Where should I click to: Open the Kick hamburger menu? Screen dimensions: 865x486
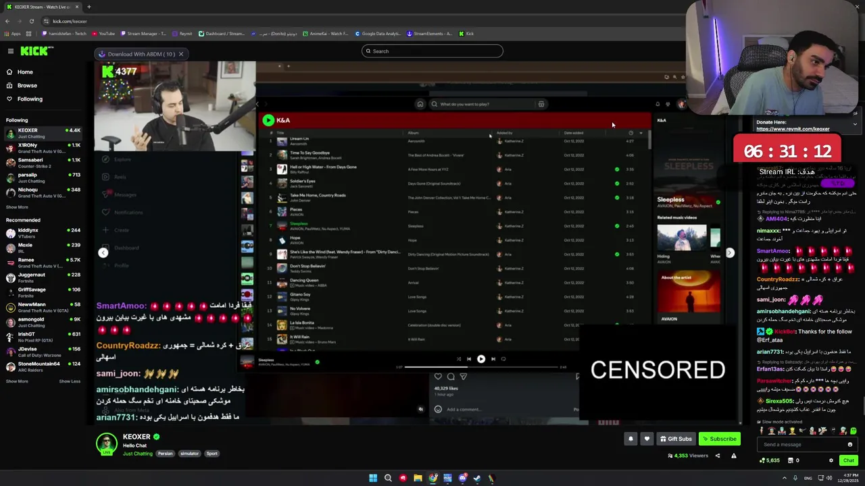[x=10, y=51]
